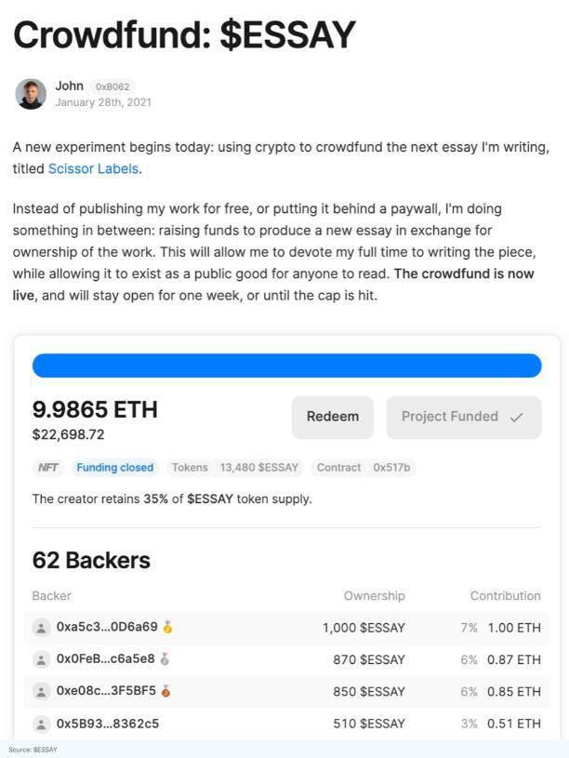The image size is (569, 758).
Task: Sort by the Contribution column header
Action: click(505, 595)
